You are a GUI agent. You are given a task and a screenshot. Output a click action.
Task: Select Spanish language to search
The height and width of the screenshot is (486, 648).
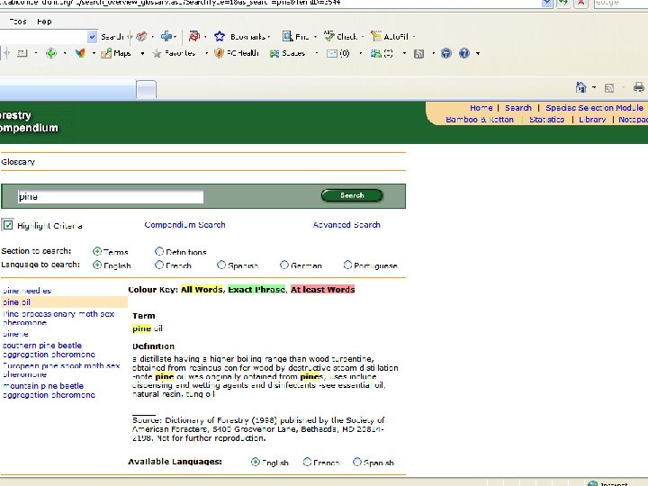click(221, 265)
